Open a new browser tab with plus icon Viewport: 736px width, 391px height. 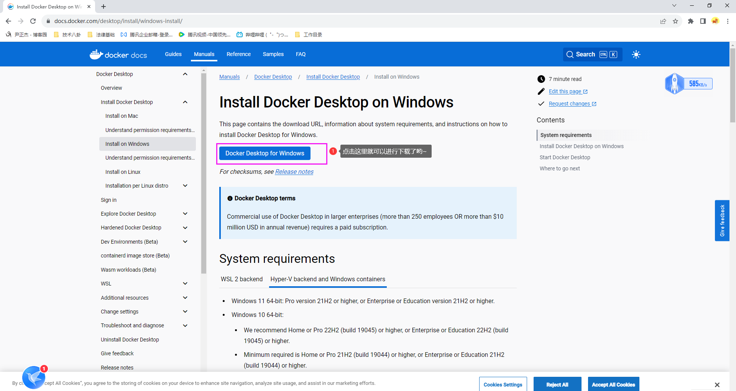pyautogui.click(x=103, y=7)
